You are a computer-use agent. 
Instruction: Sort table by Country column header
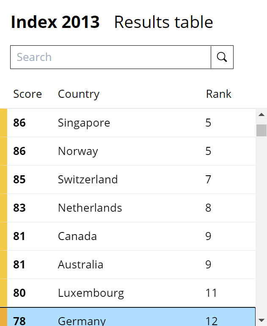[x=79, y=94]
